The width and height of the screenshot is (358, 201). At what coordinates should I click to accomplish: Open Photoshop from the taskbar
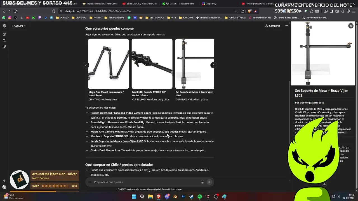tap(183, 197)
